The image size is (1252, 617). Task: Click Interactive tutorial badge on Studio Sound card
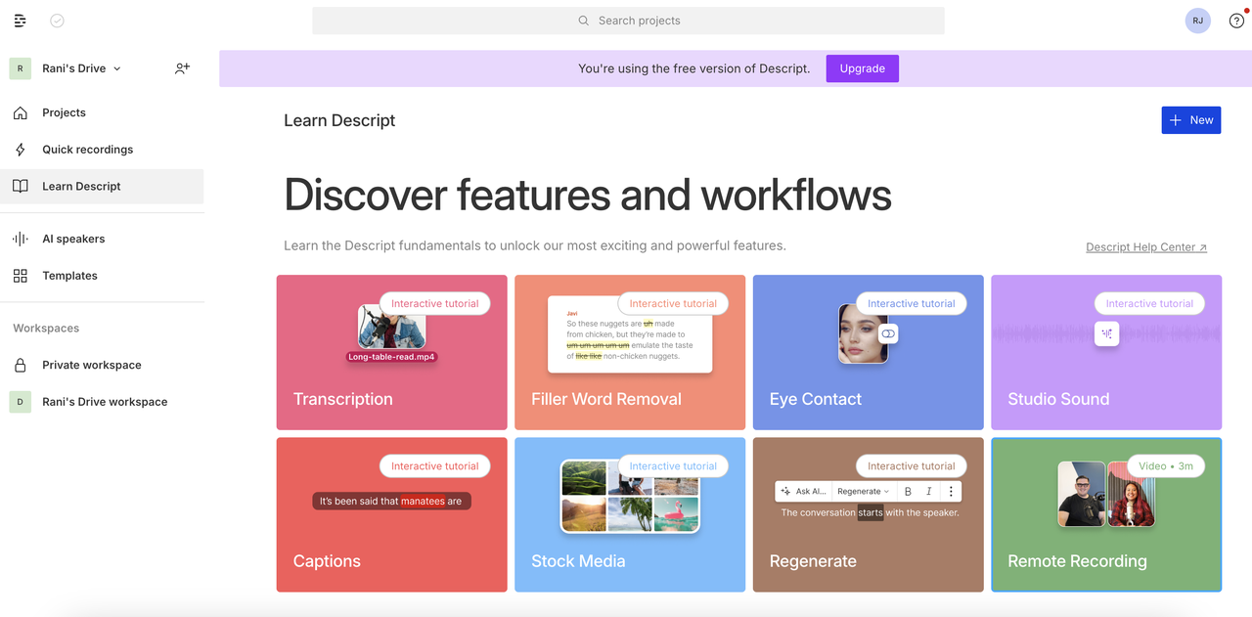click(1149, 303)
